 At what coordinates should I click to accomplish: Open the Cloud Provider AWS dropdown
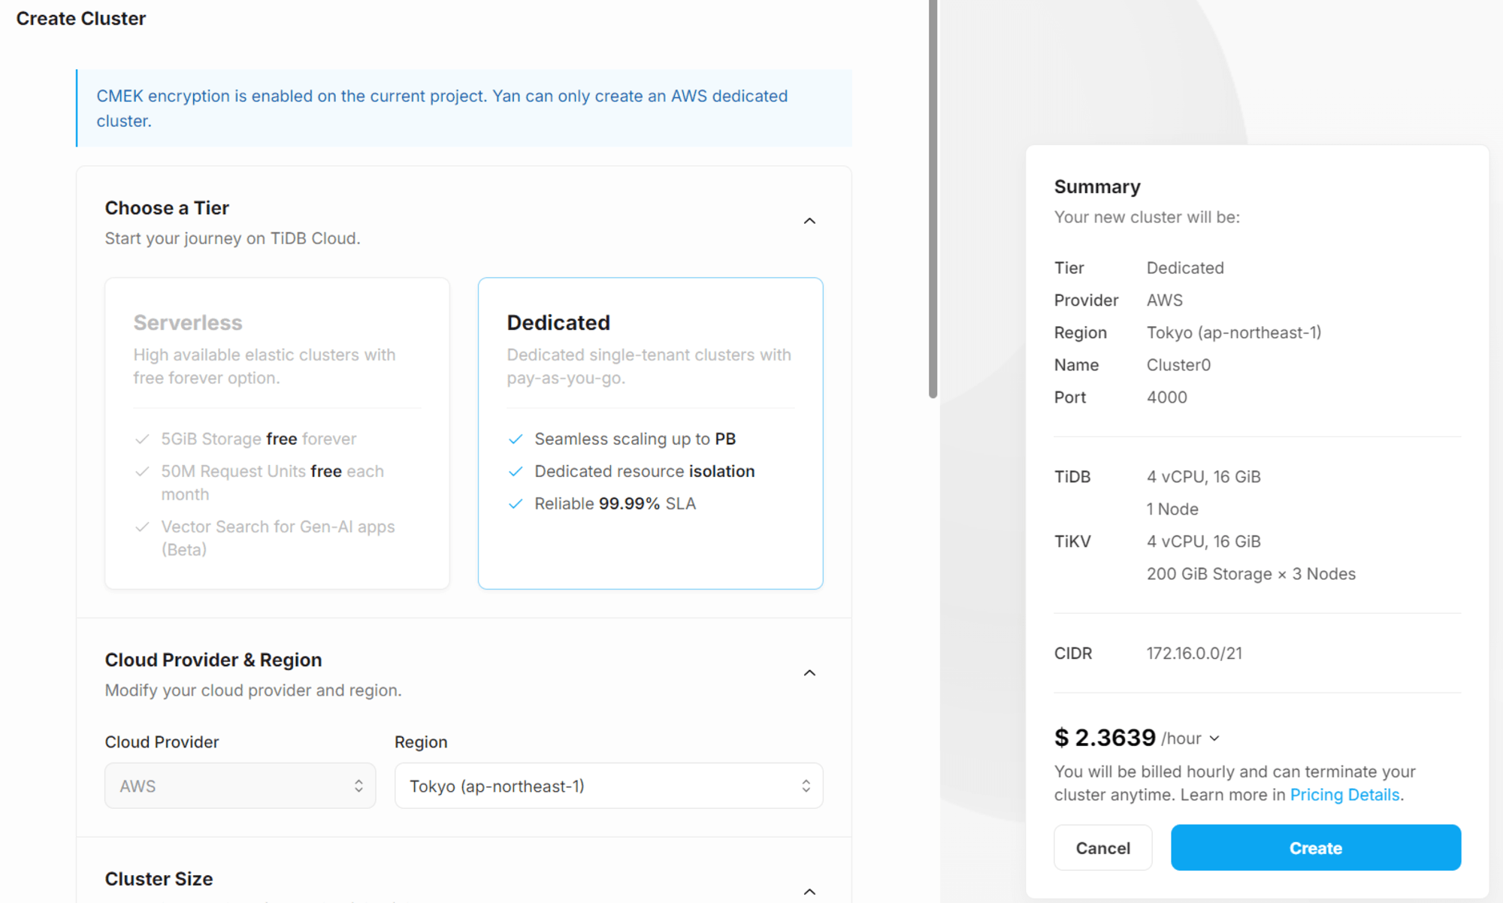240,786
